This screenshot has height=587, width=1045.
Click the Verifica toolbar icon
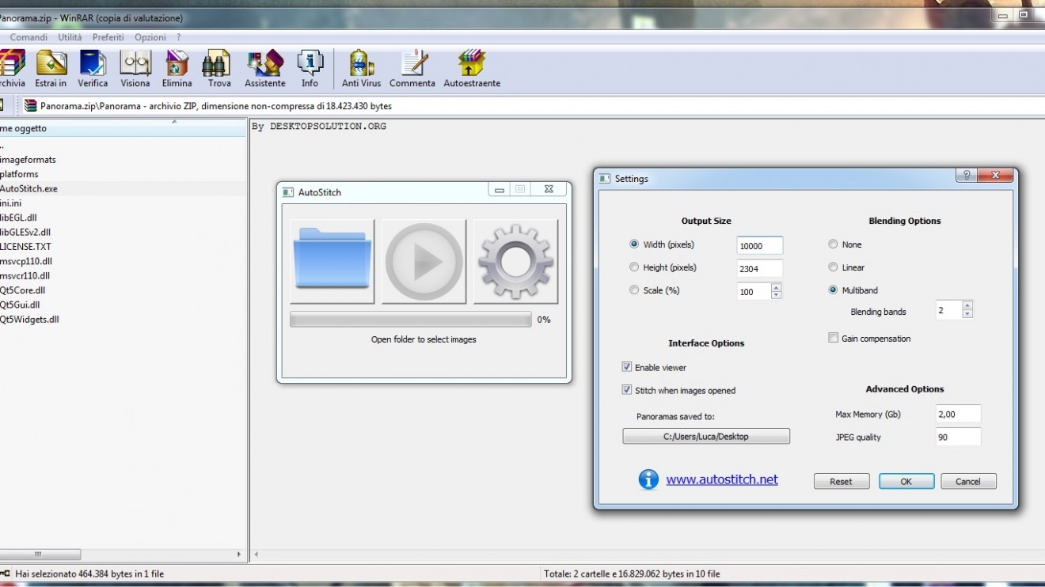click(93, 68)
